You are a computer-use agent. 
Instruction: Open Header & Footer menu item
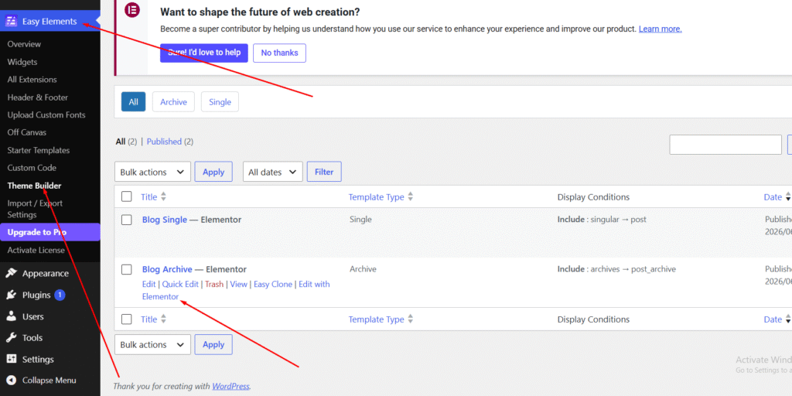[x=37, y=97]
